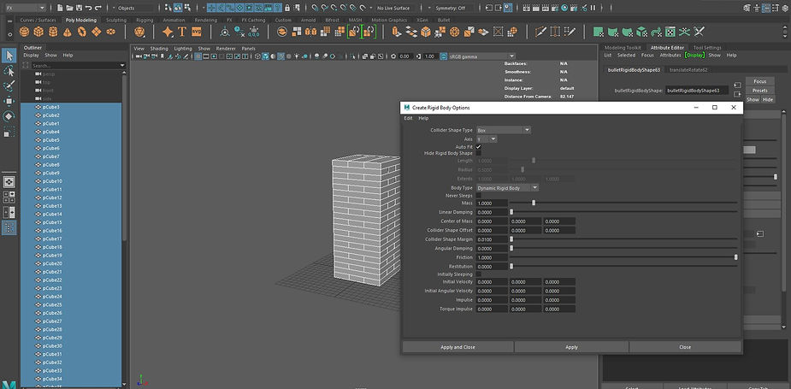This screenshot has height=389, width=791.
Task: Open the Lighting menu in viewport panel
Action: (x=183, y=49)
